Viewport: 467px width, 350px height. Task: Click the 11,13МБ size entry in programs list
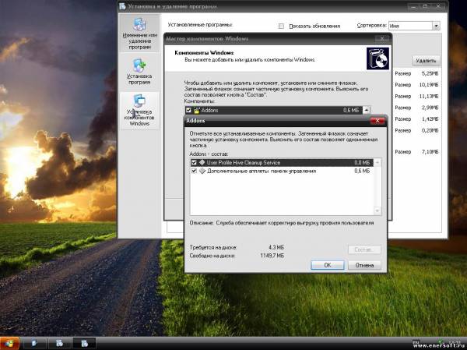click(x=429, y=97)
